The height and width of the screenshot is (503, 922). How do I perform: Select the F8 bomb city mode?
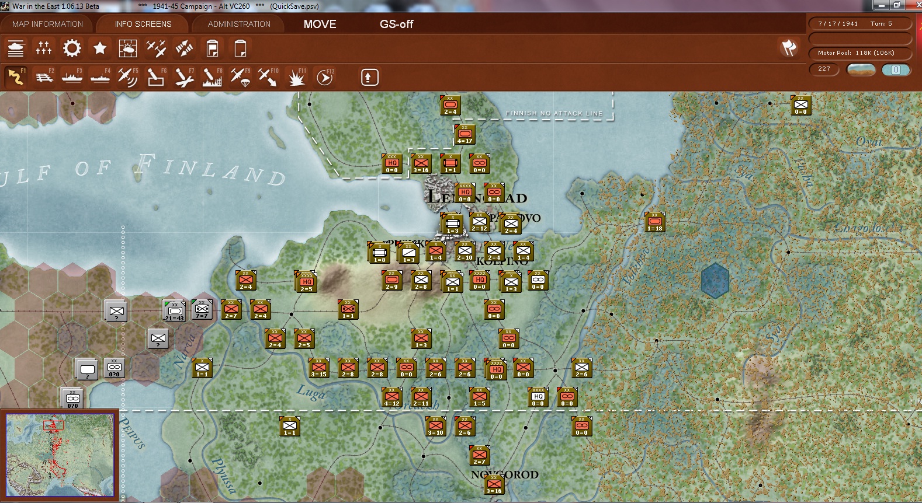pos(212,77)
